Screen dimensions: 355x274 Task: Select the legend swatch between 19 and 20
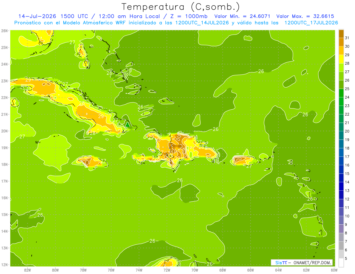coord(341,135)
